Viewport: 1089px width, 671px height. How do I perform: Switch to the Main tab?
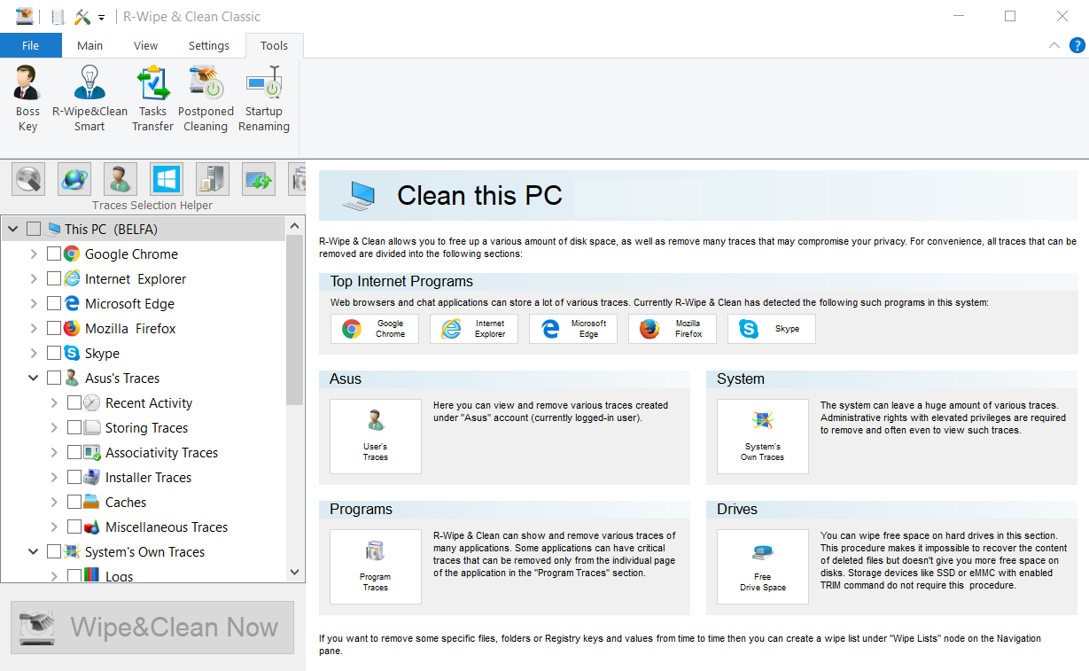click(89, 45)
